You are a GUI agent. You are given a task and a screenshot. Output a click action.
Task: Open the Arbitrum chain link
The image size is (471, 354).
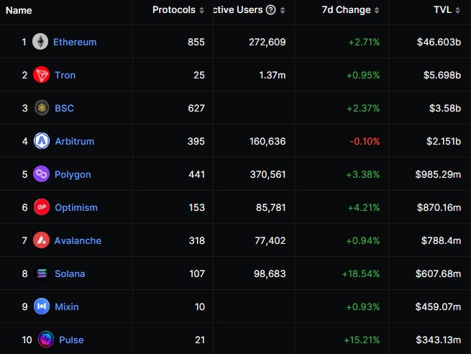tap(75, 141)
